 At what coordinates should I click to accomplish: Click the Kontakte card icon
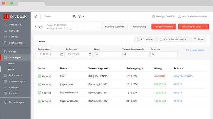5,31
